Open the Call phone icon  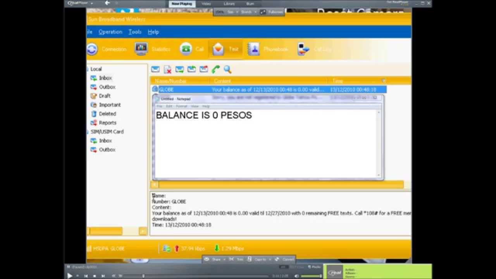click(x=186, y=49)
